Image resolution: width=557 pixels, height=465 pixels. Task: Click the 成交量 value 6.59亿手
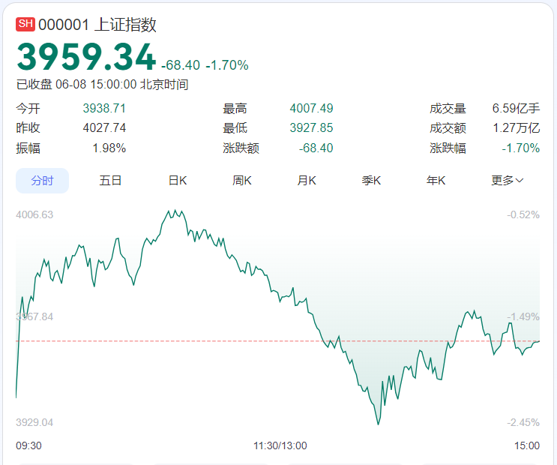tap(517, 108)
